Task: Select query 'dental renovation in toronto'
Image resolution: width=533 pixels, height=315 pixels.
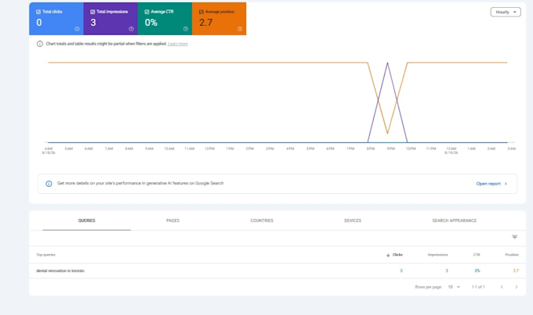Action: (60, 271)
